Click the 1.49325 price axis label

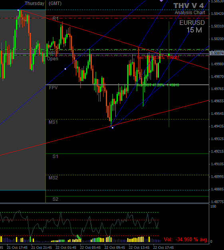[x=217, y=139]
